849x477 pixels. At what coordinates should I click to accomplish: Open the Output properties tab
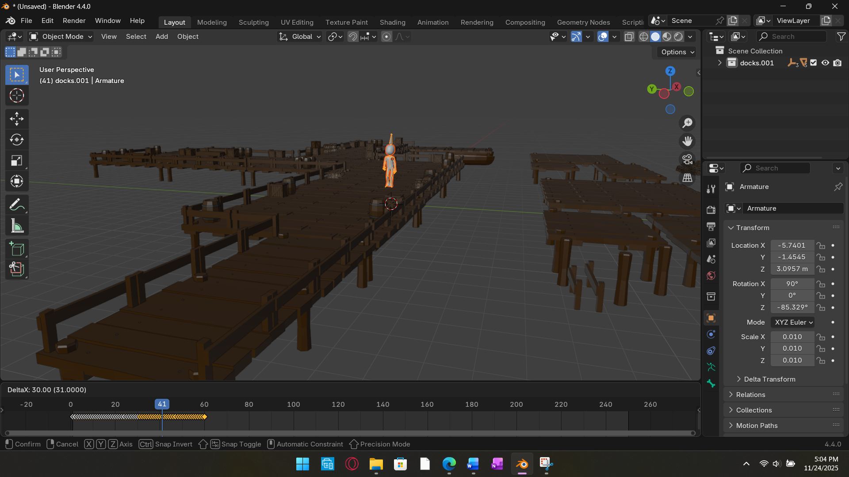(711, 226)
